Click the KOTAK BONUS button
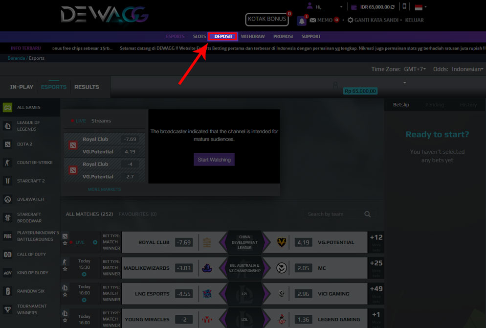 [x=267, y=19]
